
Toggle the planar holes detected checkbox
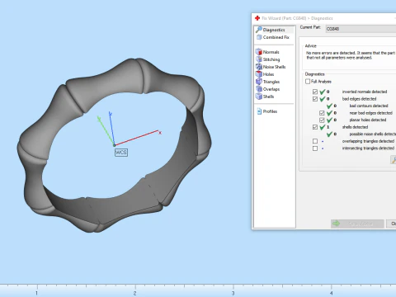(322, 120)
